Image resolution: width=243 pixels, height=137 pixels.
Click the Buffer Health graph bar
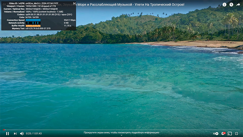click(33, 26)
